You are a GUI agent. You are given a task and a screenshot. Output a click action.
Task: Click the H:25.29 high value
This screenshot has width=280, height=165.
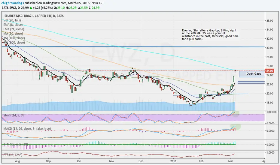pos(71,8)
